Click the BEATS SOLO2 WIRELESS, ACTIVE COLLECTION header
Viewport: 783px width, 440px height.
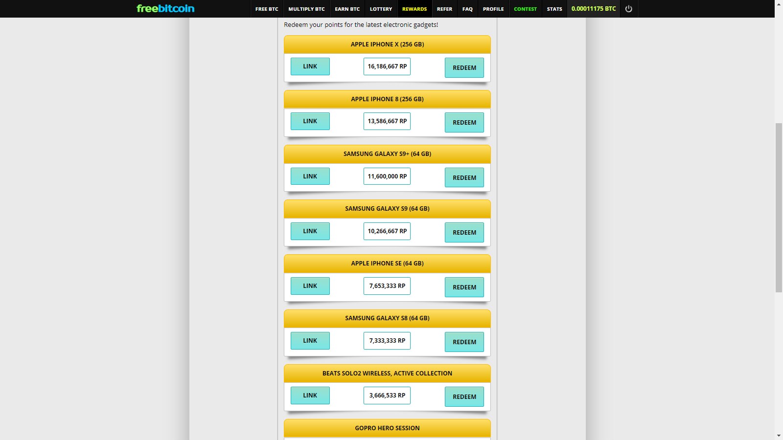point(387,373)
